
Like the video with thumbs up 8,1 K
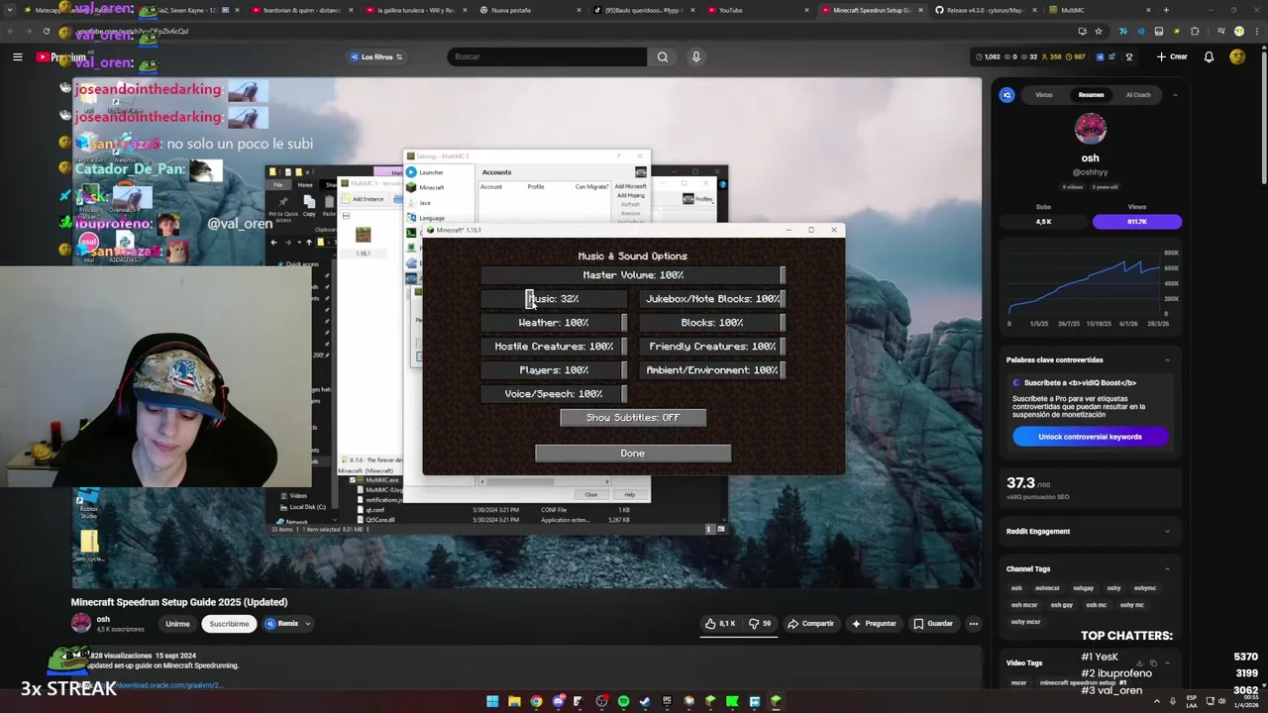(x=721, y=624)
